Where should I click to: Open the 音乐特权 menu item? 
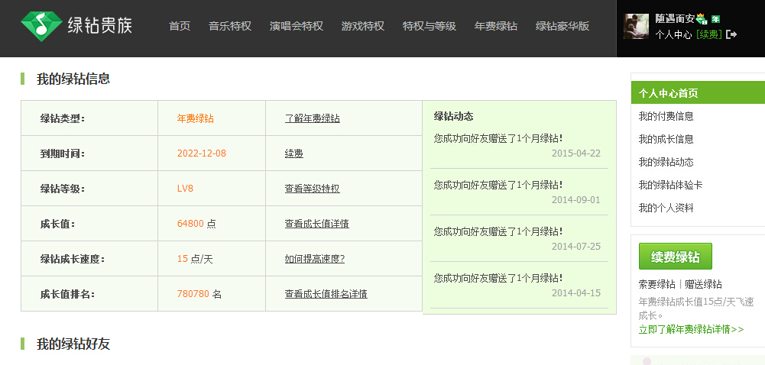pos(230,26)
